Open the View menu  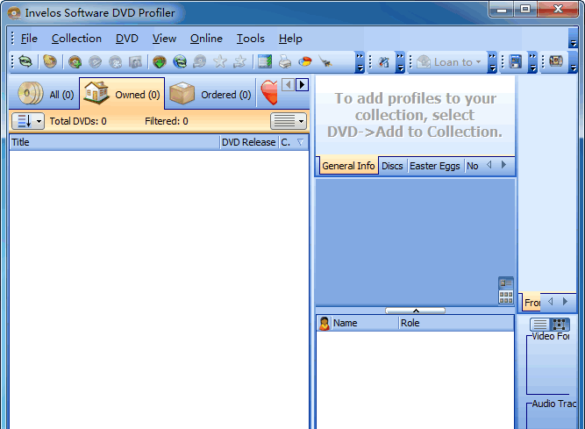coord(164,39)
